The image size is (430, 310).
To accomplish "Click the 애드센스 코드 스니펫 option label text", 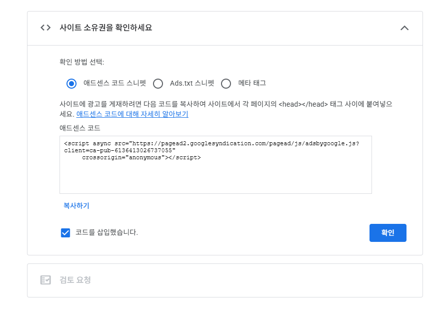I will [114, 83].
